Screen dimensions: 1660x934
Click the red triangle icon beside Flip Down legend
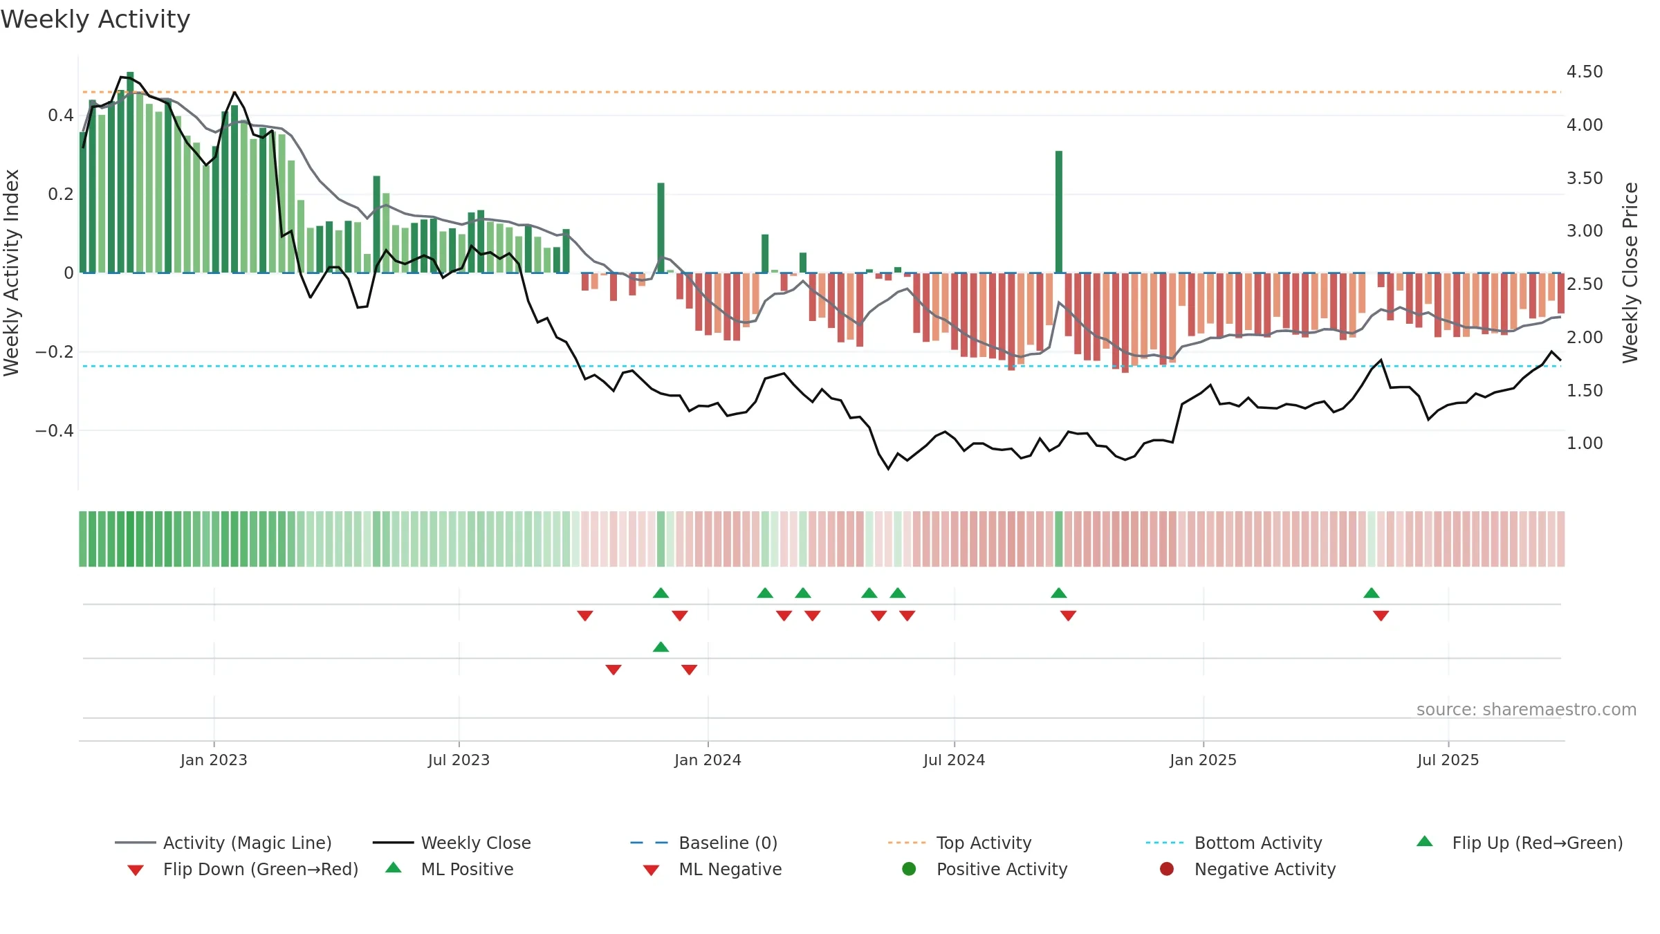[136, 870]
